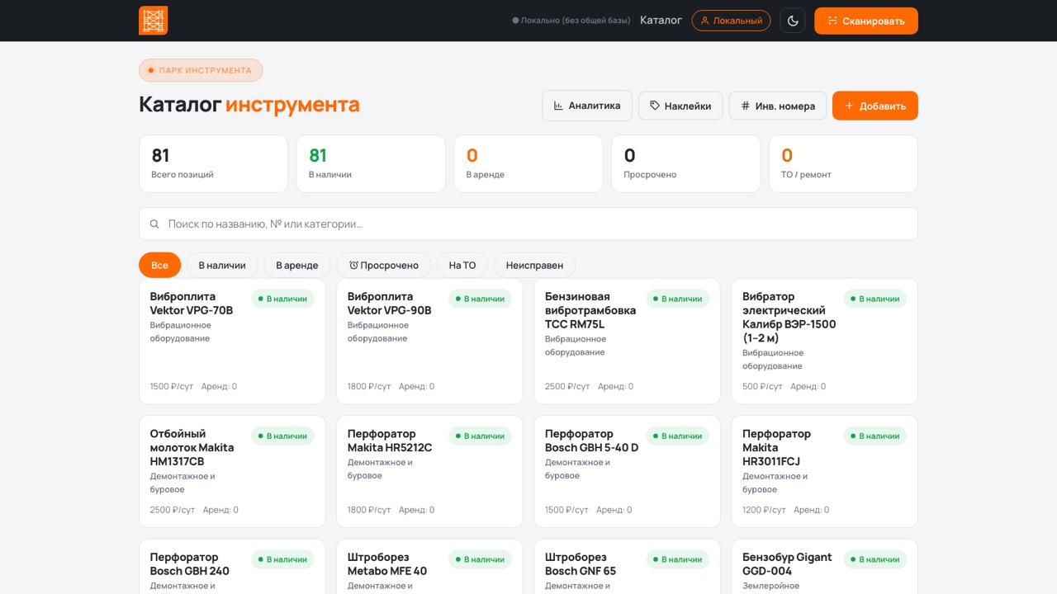
Task: Click the 1800 ₽/сут price on VPG-90B
Action: pyautogui.click(x=369, y=386)
